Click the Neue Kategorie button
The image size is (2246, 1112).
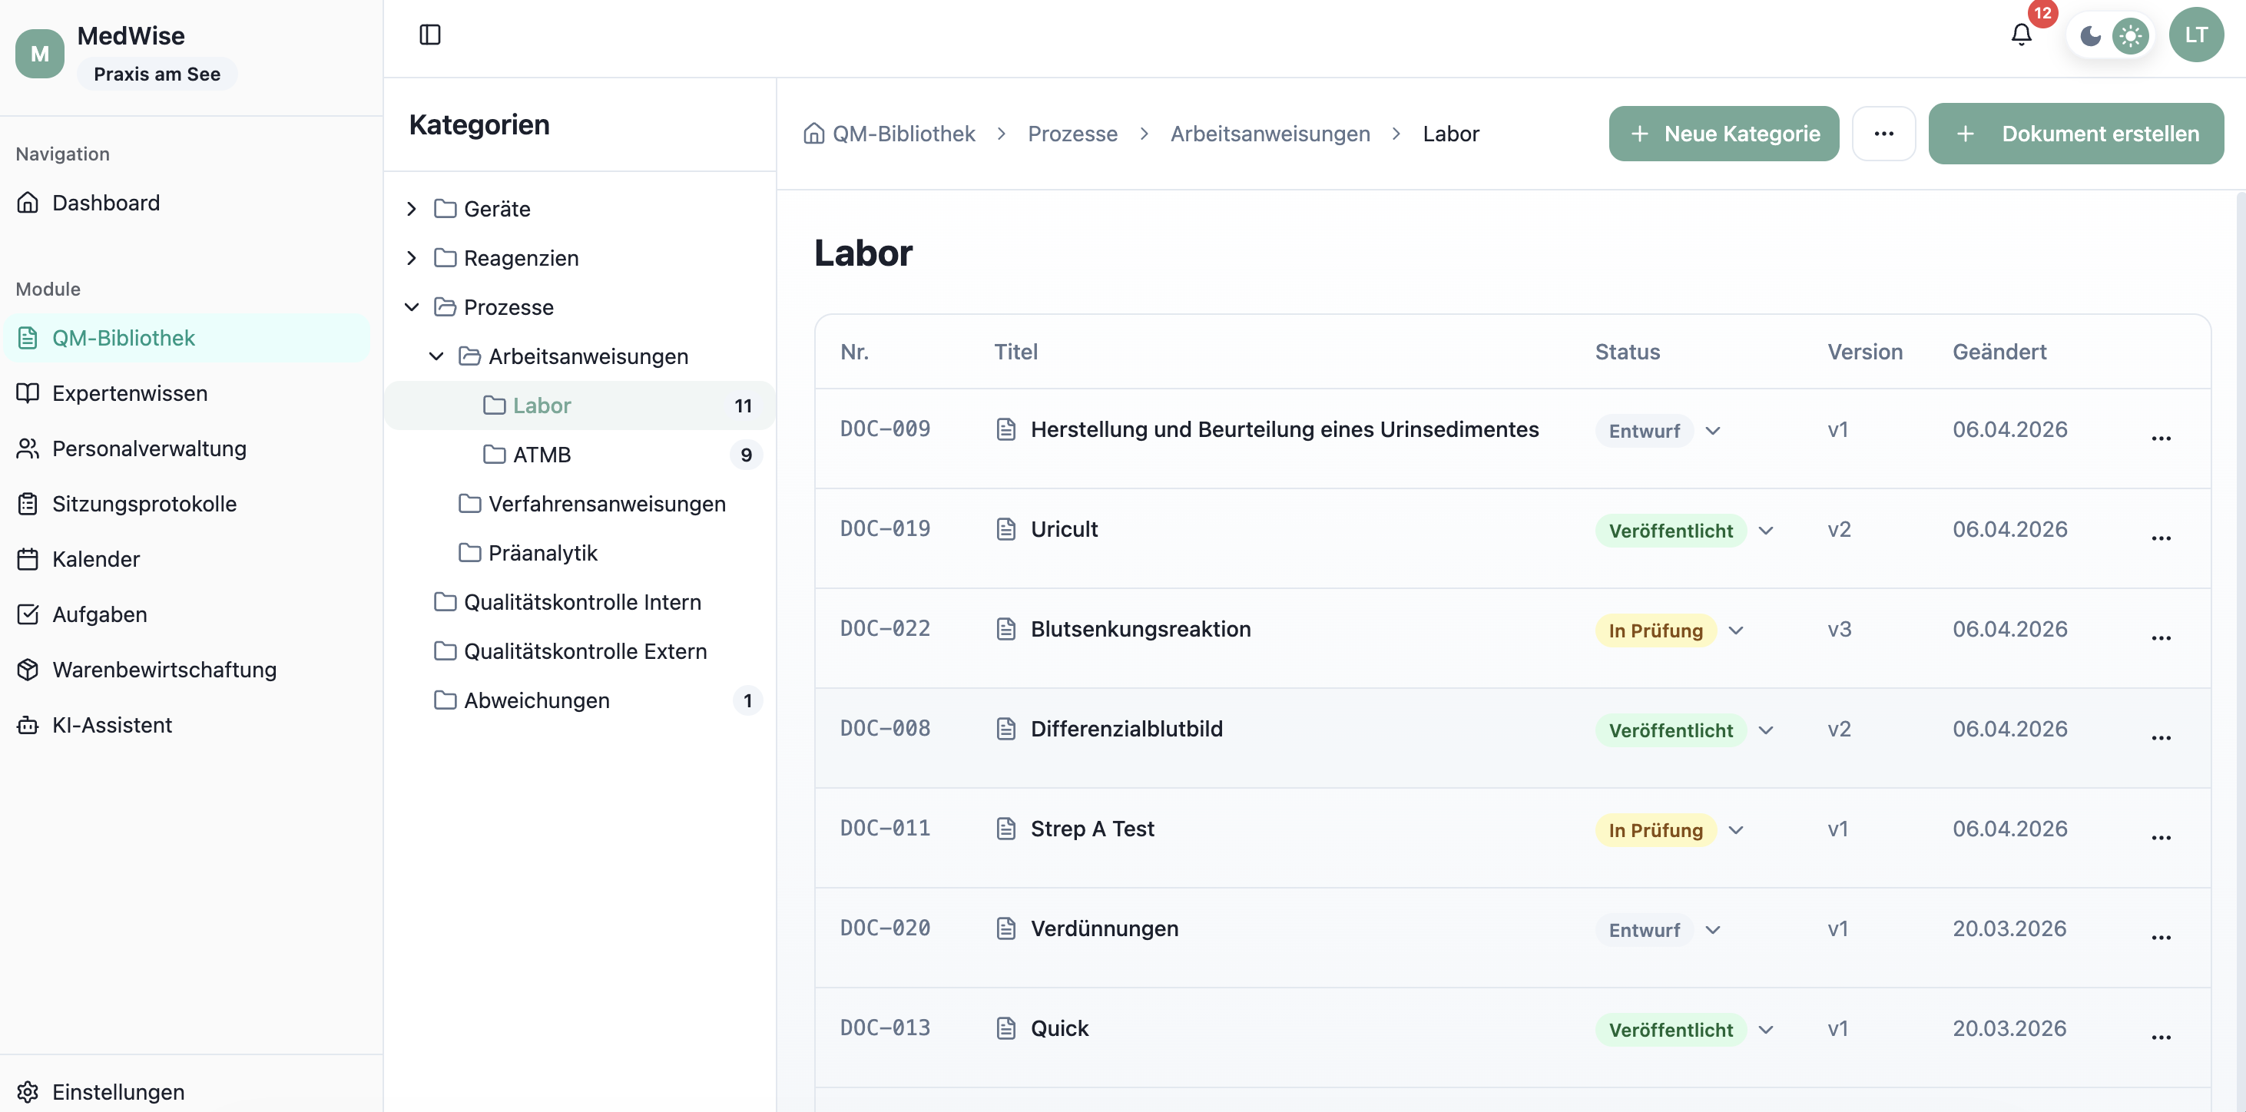click(1723, 134)
